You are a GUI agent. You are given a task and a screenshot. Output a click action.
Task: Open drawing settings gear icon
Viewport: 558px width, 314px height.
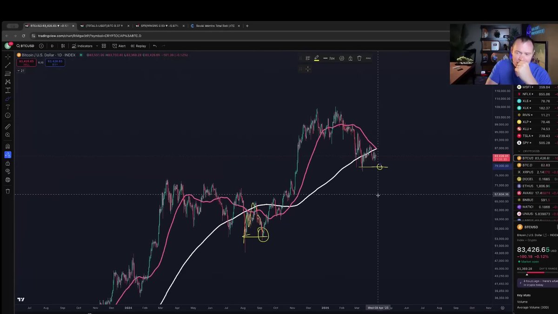[x=342, y=58]
